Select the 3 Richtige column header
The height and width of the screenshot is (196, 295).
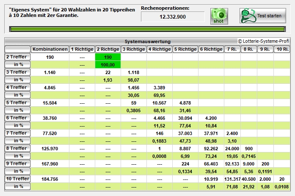point(134,49)
